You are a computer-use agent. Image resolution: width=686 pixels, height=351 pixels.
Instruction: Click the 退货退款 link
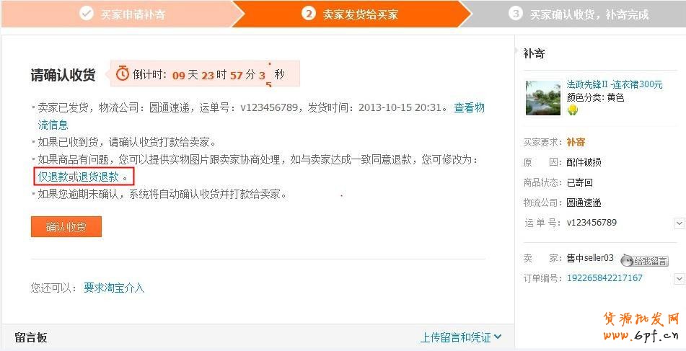pos(98,177)
